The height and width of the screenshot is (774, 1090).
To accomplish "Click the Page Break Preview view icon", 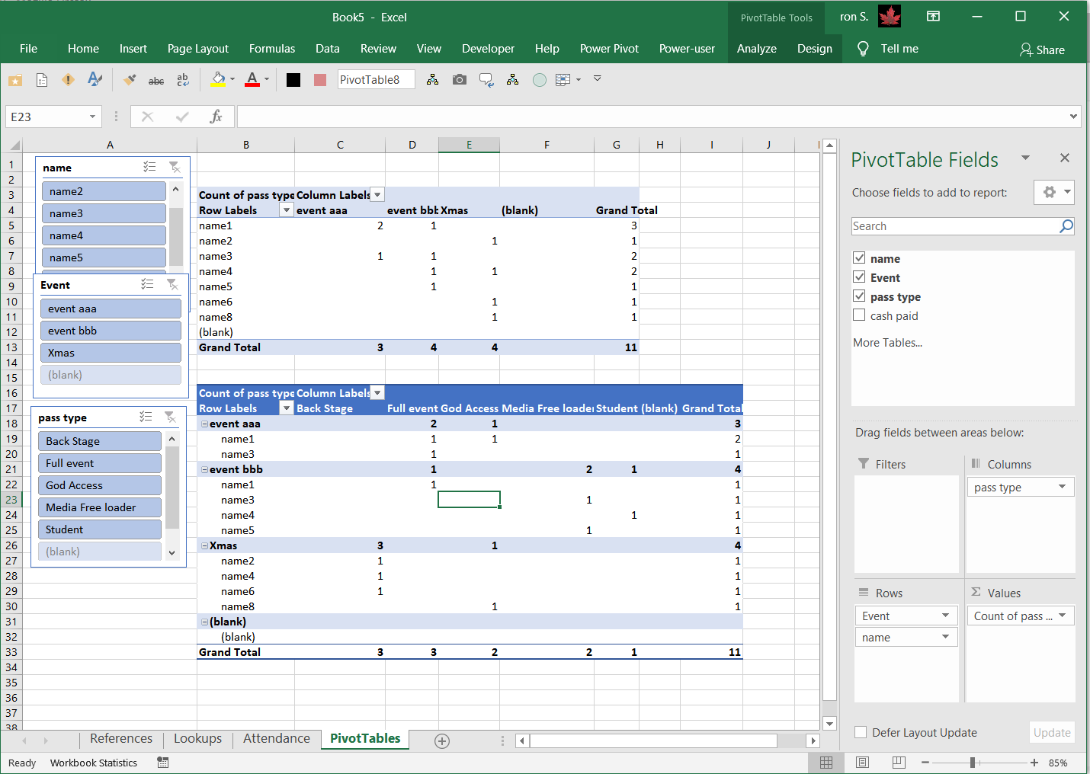I will pos(899,763).
